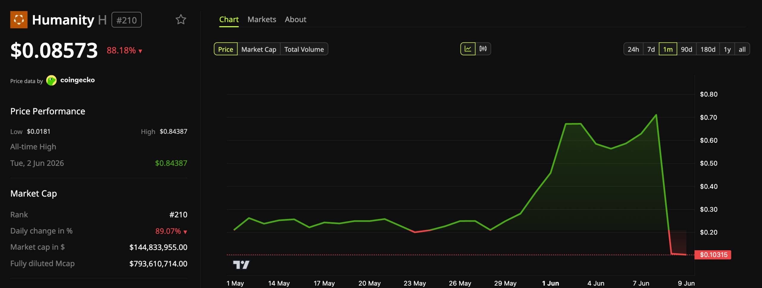This screenshot has height=288, width=762.
Task: Click the $793,610,714.00 fully diluted value
Action: (x=158, y=264)
